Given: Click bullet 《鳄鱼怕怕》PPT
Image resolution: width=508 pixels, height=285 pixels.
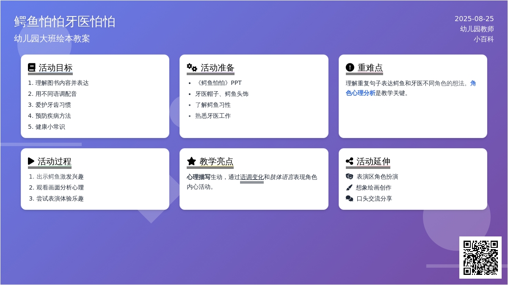Looking at the screenshot, I should click(x=218, y=83).
